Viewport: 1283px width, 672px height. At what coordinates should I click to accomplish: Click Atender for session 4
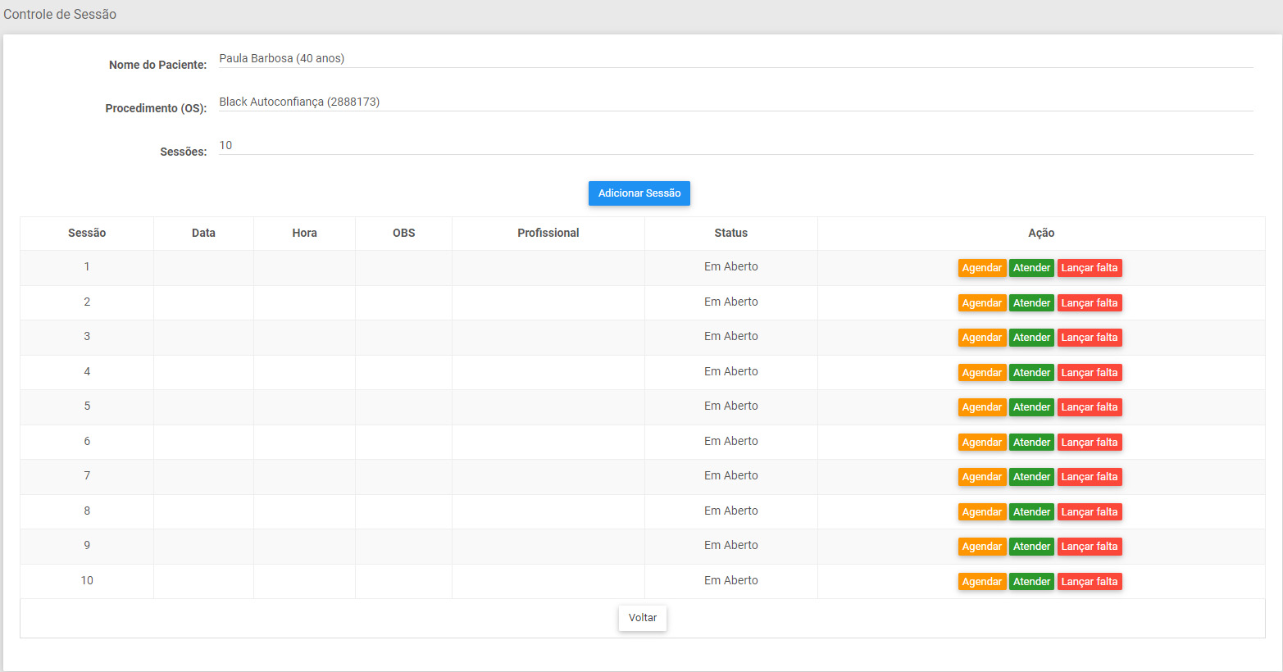coord(1030,373)
